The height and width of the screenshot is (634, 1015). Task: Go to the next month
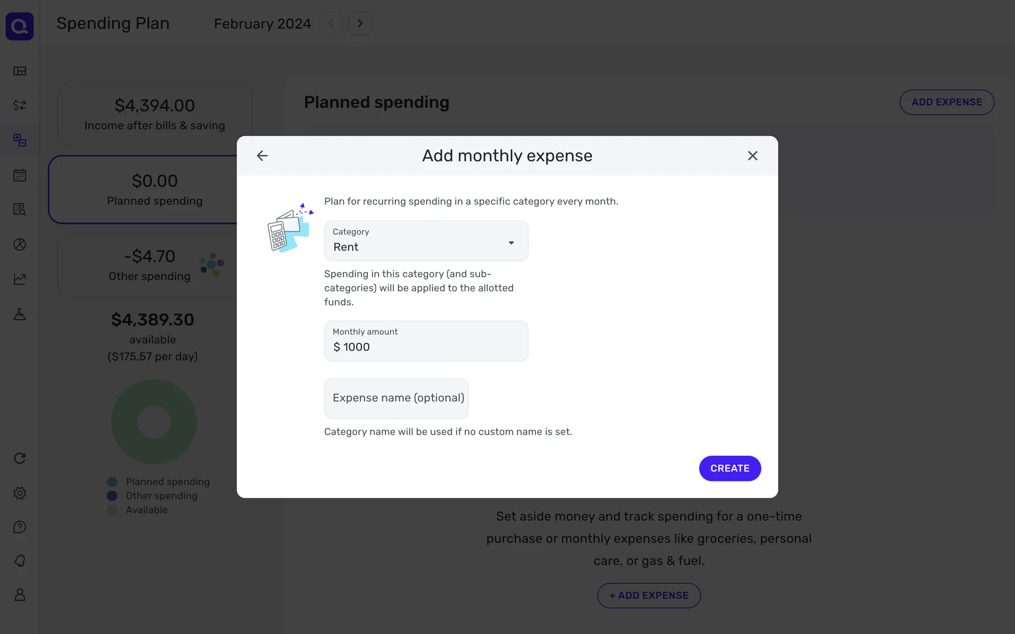[x=360, y=24]
